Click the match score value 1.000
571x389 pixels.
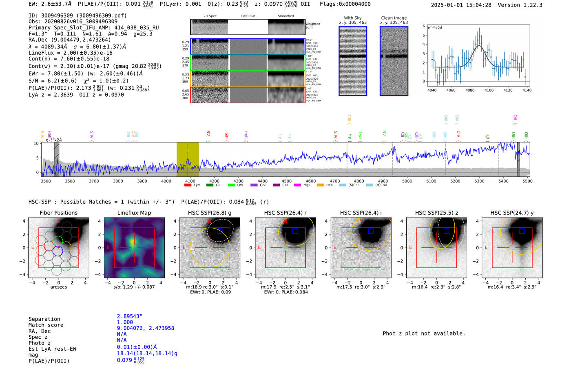[x=125, y=322]
